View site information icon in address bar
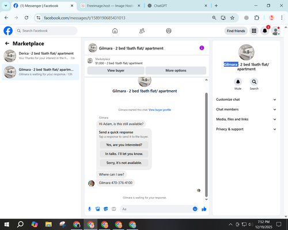The image size is (288, 230). (x=39, y=18)
